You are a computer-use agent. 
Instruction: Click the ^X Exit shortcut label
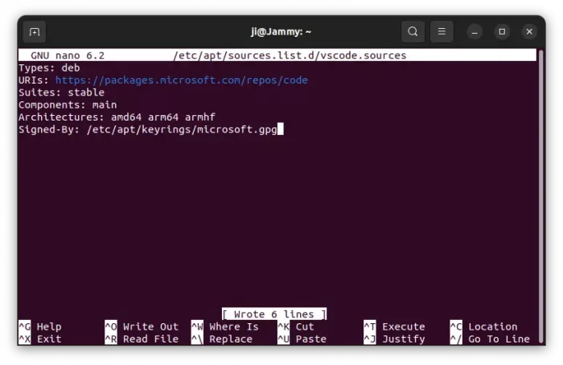pyautogui.click(x=39, y=339)
